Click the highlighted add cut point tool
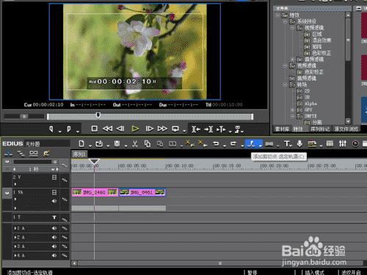The width and height of the screenshot is (367, 275). coord(251,144)
